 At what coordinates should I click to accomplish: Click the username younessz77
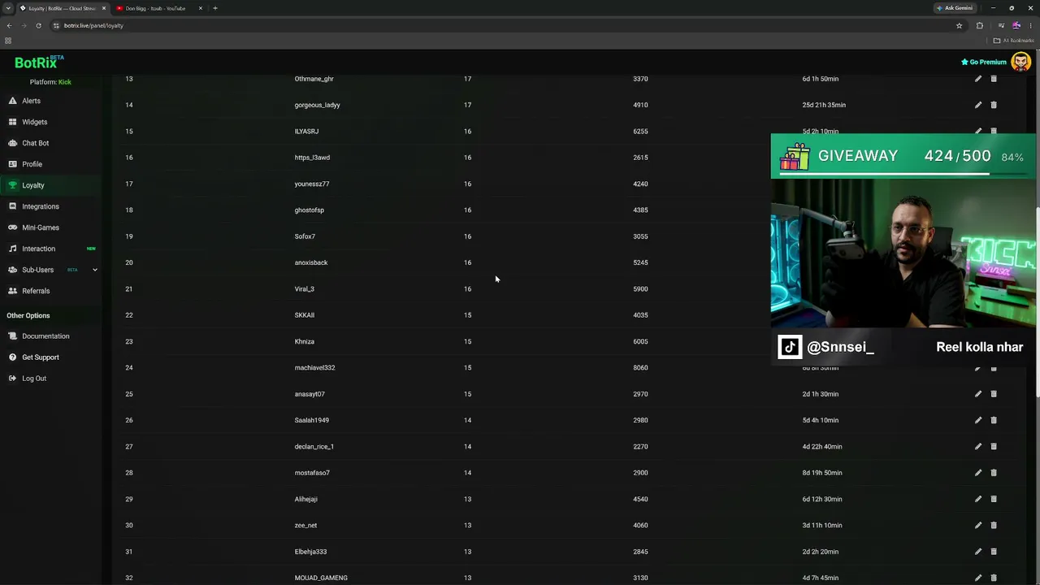[x=312, y=184]
